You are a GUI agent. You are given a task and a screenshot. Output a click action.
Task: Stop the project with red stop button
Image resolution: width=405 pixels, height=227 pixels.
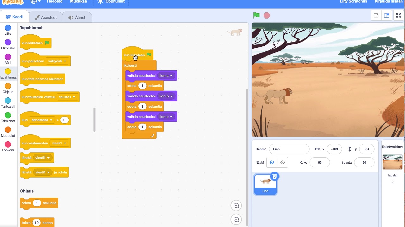267,15
